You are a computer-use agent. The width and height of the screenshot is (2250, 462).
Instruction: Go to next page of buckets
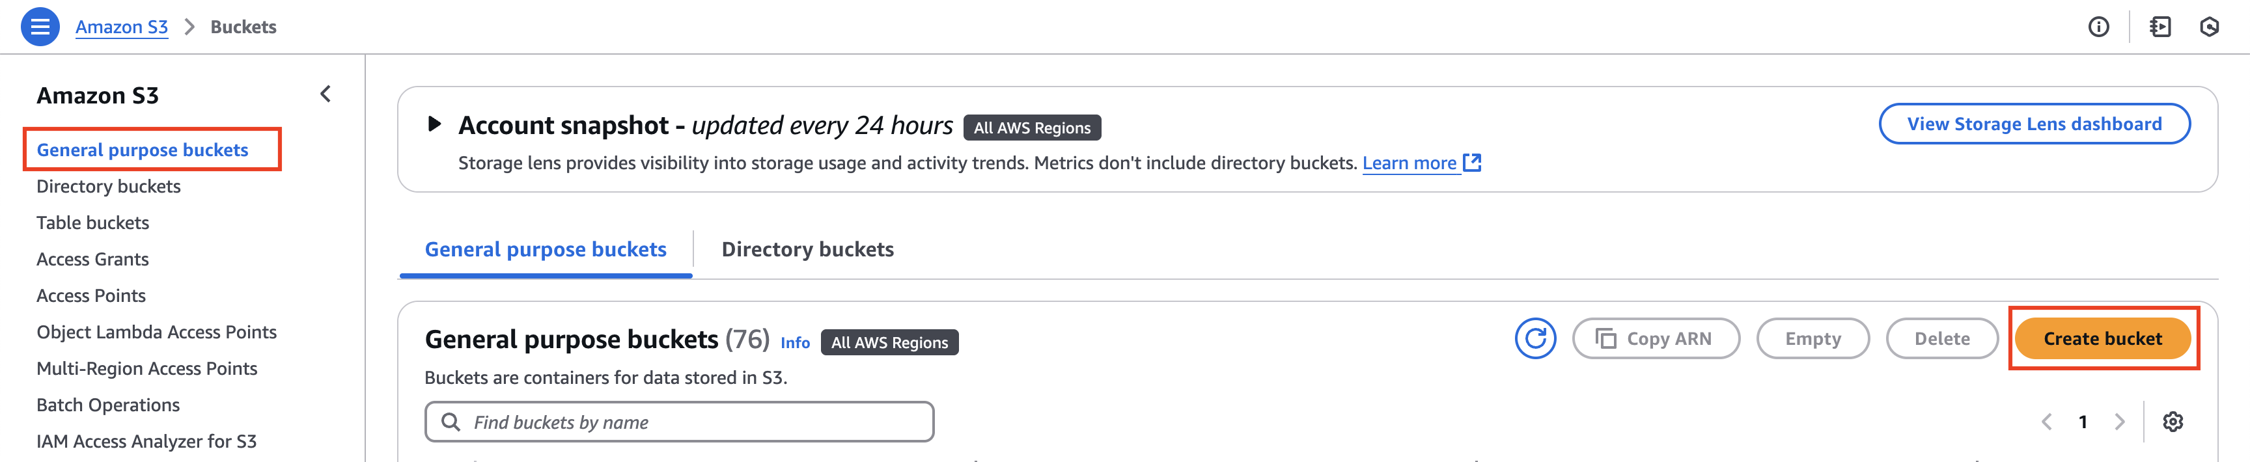click(2119, 422)
